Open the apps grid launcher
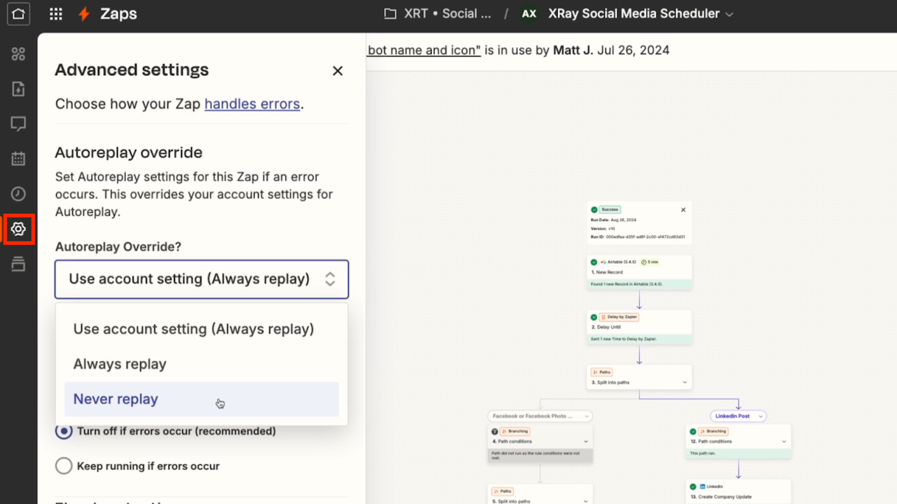The width and height of the screenshot is (897, 504). tap(56, 14)
